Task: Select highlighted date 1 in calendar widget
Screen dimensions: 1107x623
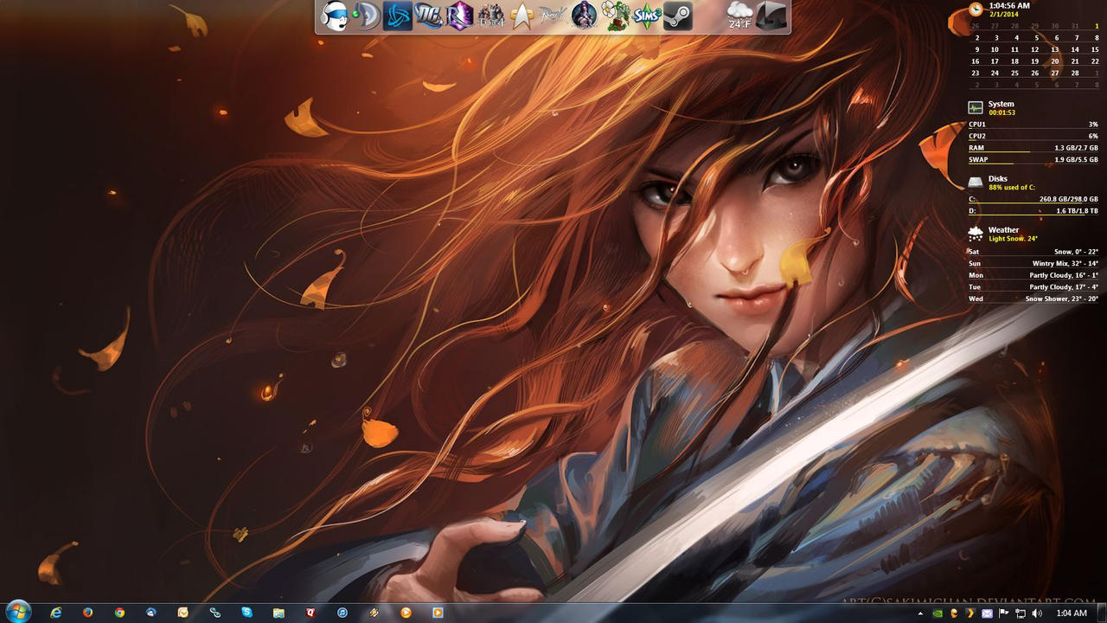Action: point(1097,26)
